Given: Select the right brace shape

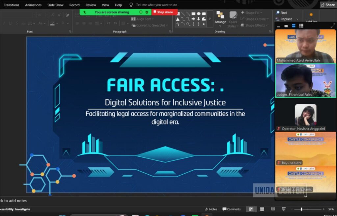Looking at the screenshot, I should click(x=198, y=24).
